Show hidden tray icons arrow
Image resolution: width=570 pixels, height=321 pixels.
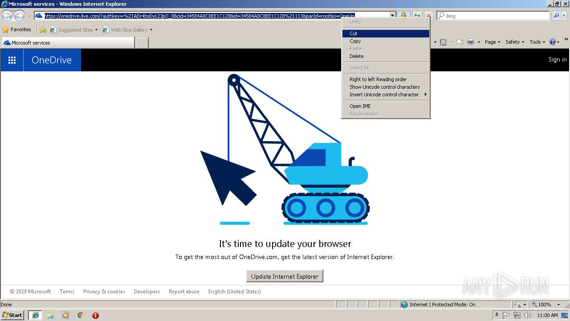click(x=497, y=315)
